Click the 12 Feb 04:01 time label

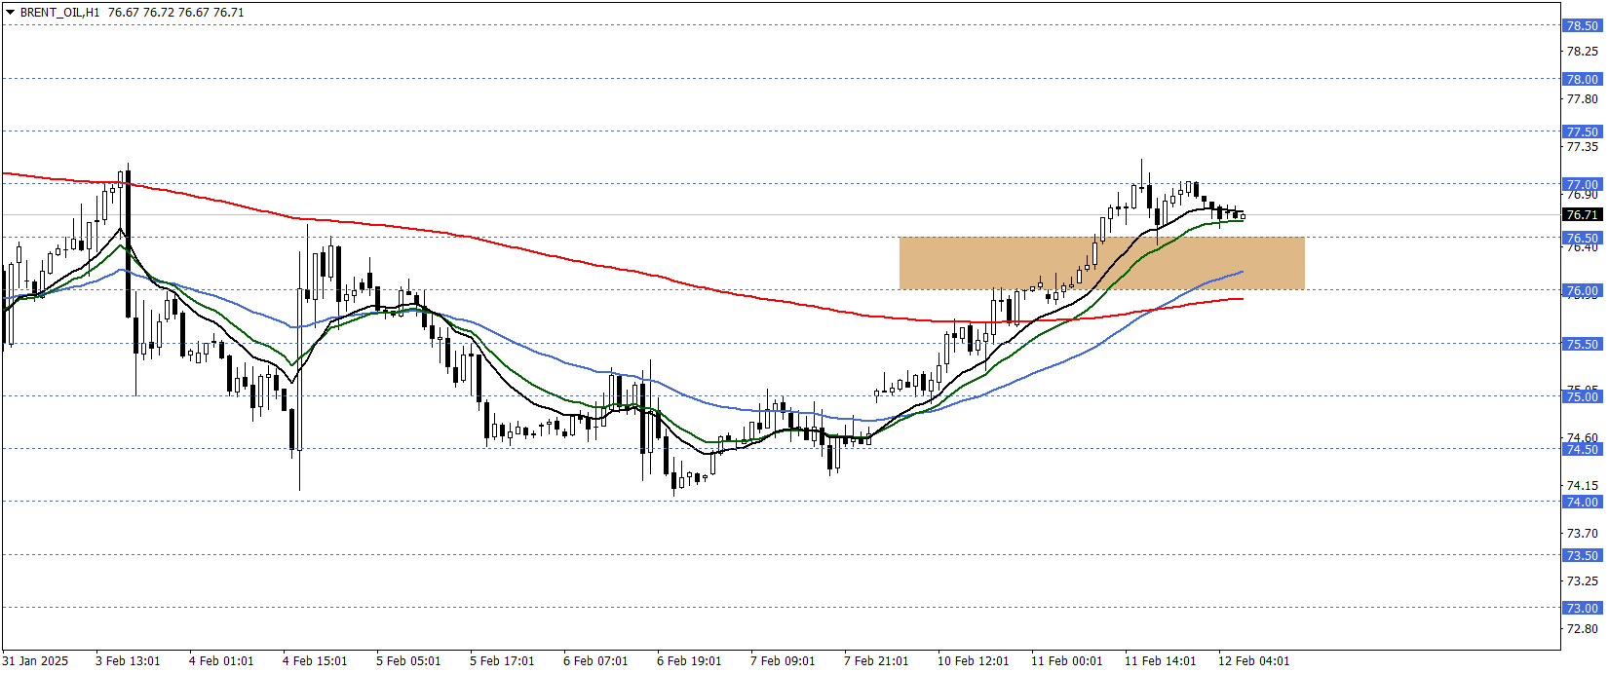tap(1254, 660)
